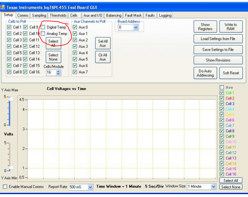Image resolution: width=248 pixels, height=197 pixels.
Task: Uncheck Aux 3 channel
Action: tap(75, 46)
